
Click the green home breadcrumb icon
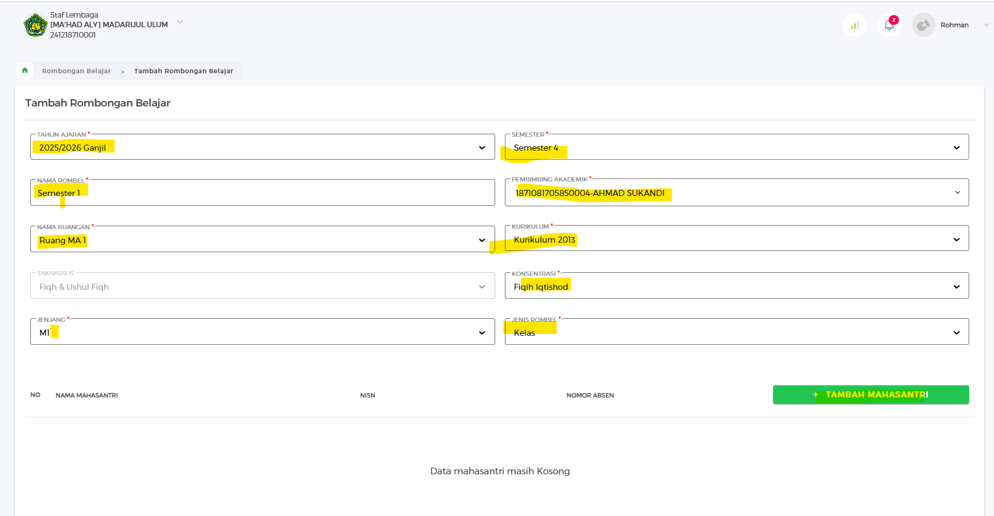click(x=25, y=71)
